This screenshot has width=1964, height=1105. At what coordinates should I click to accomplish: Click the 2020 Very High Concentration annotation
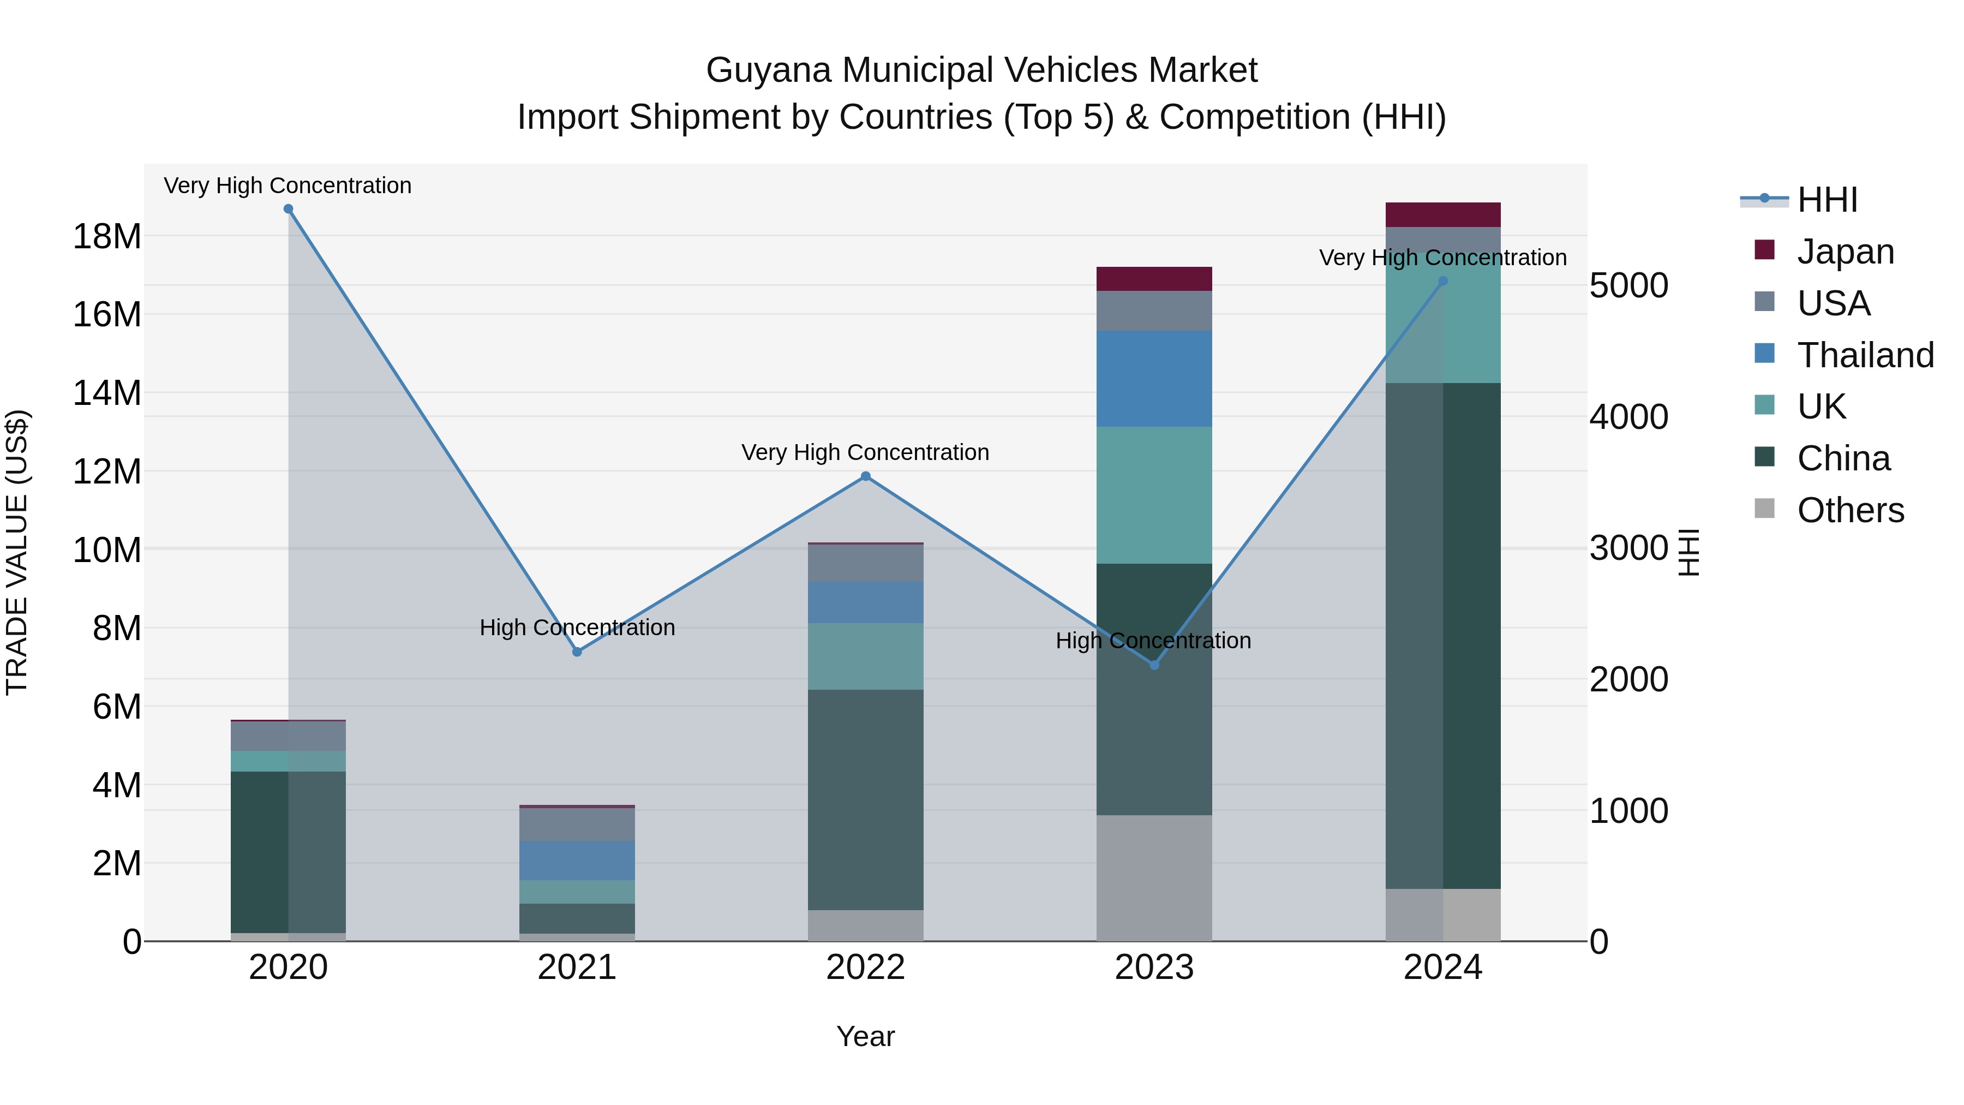[x=288, y=186]
